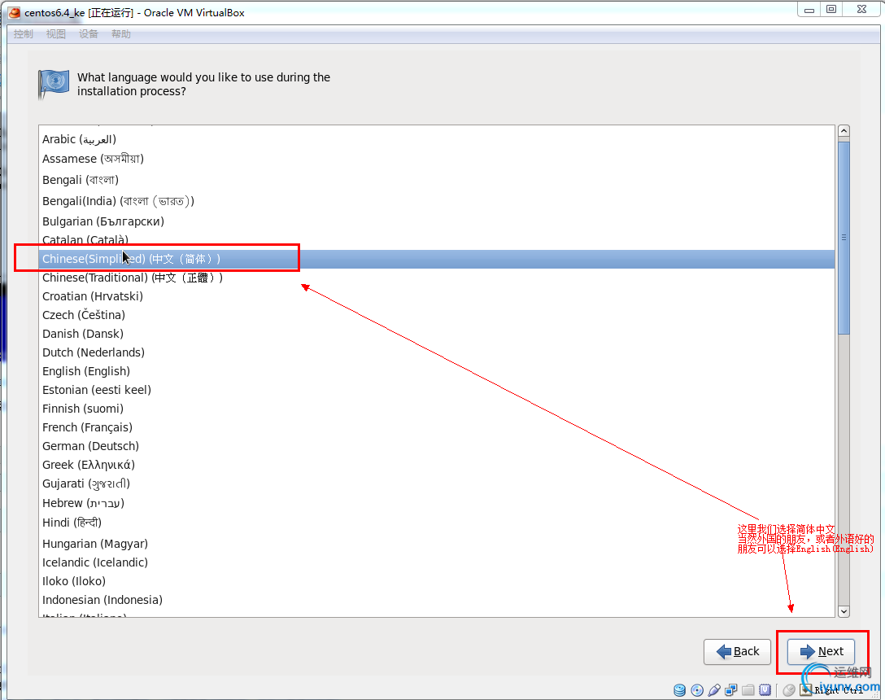Select Czech (Čeština) language
Viewport: 885px width, 700px height.
436,315
